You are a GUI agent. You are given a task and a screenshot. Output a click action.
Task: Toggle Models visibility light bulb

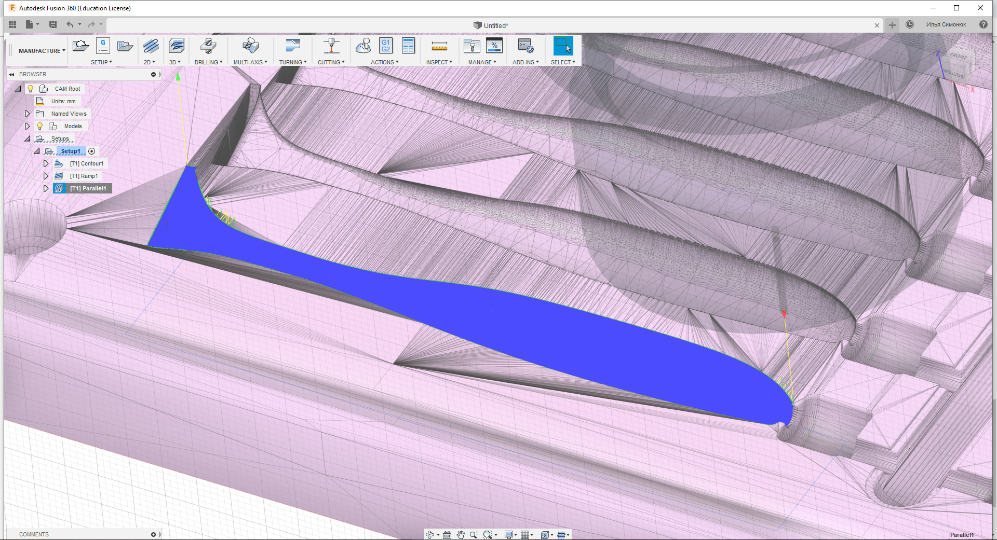coord(39,126)
